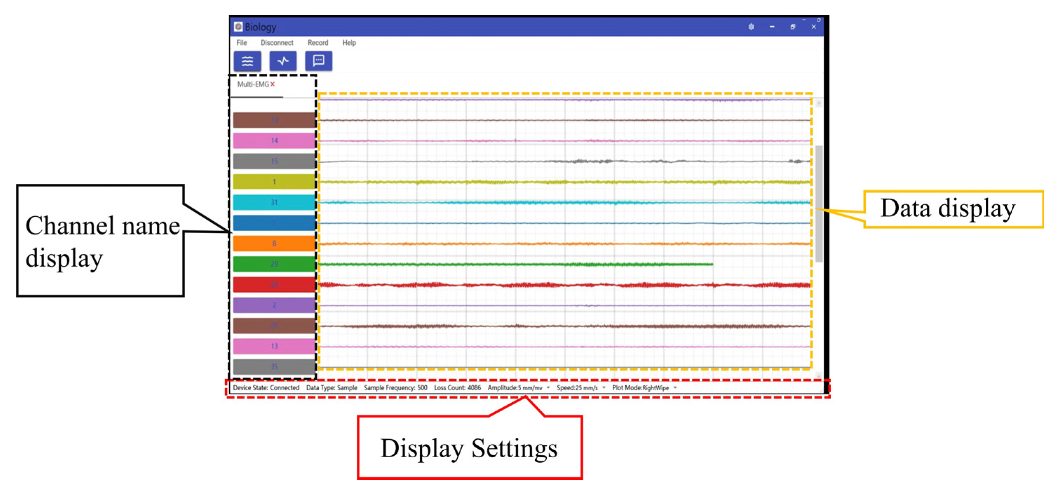Click the chat message toolbar icon
The width and height of the screenshot is (1059, 499).
click(319, 61)
